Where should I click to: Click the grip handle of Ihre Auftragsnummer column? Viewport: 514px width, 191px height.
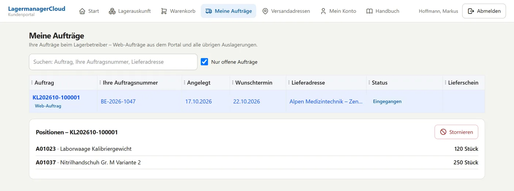[x=100, y=82]
